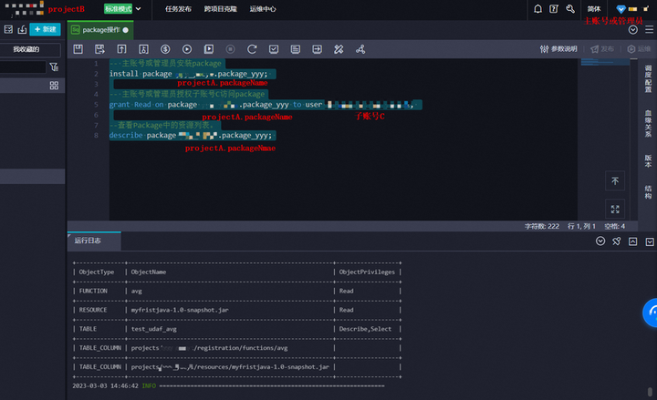657x400 pixels.
Task: Click the checkmark screen icon in toolbar
Action: click(274, 49)
